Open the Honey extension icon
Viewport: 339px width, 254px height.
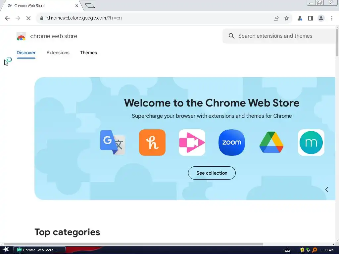152,143
